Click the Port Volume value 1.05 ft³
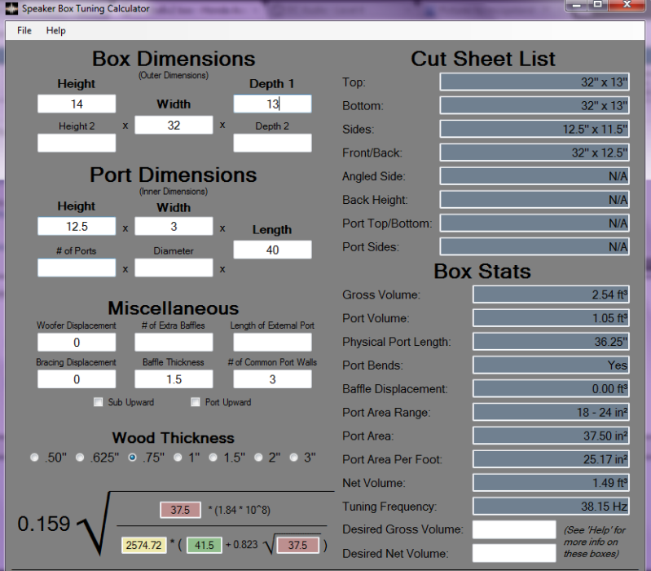651x571 pixels. tap(551, 318)
